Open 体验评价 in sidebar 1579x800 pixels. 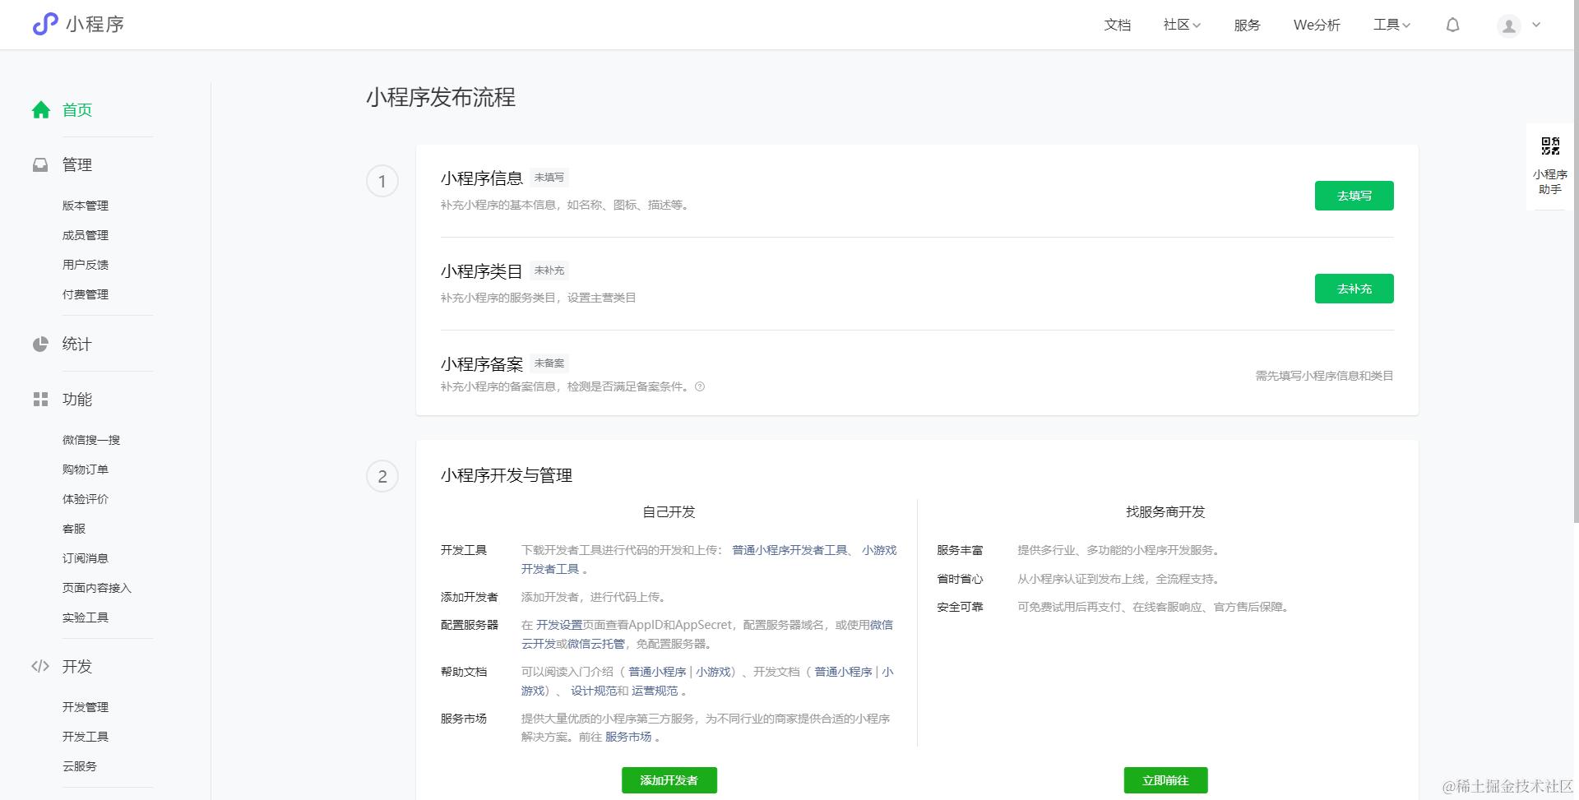pos(86,499)
